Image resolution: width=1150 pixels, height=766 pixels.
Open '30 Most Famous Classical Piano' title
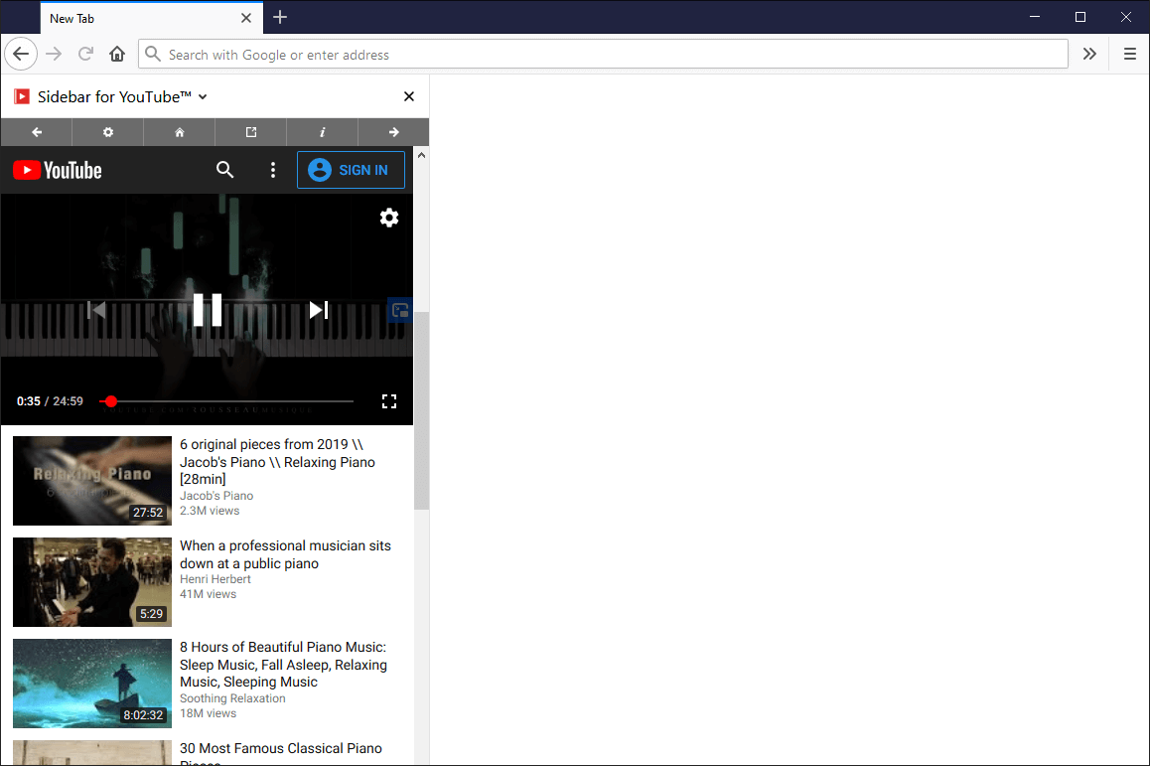[281, 752]
